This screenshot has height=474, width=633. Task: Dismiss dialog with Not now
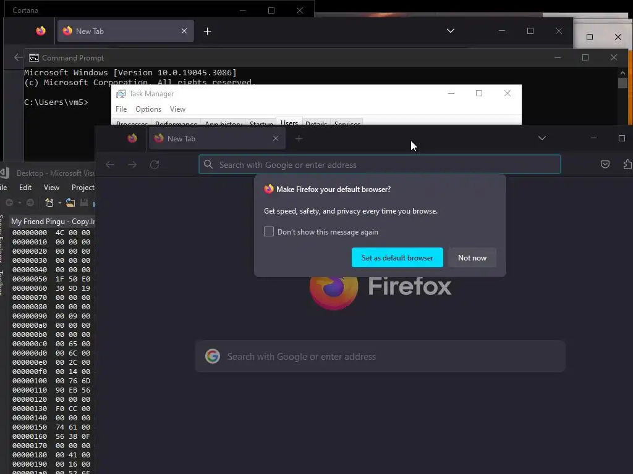(x=472, y=257)
